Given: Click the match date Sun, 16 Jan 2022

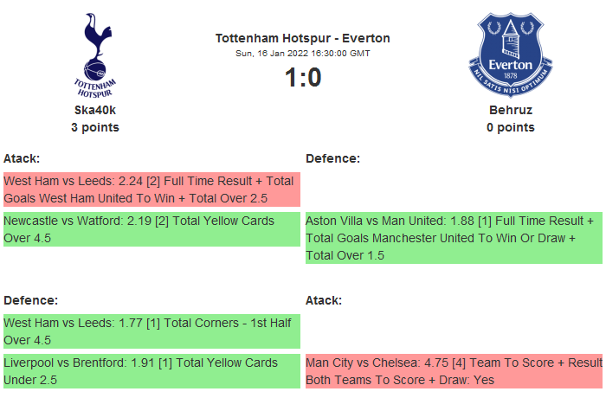Looking at the screenshot, I should (303, 54).
